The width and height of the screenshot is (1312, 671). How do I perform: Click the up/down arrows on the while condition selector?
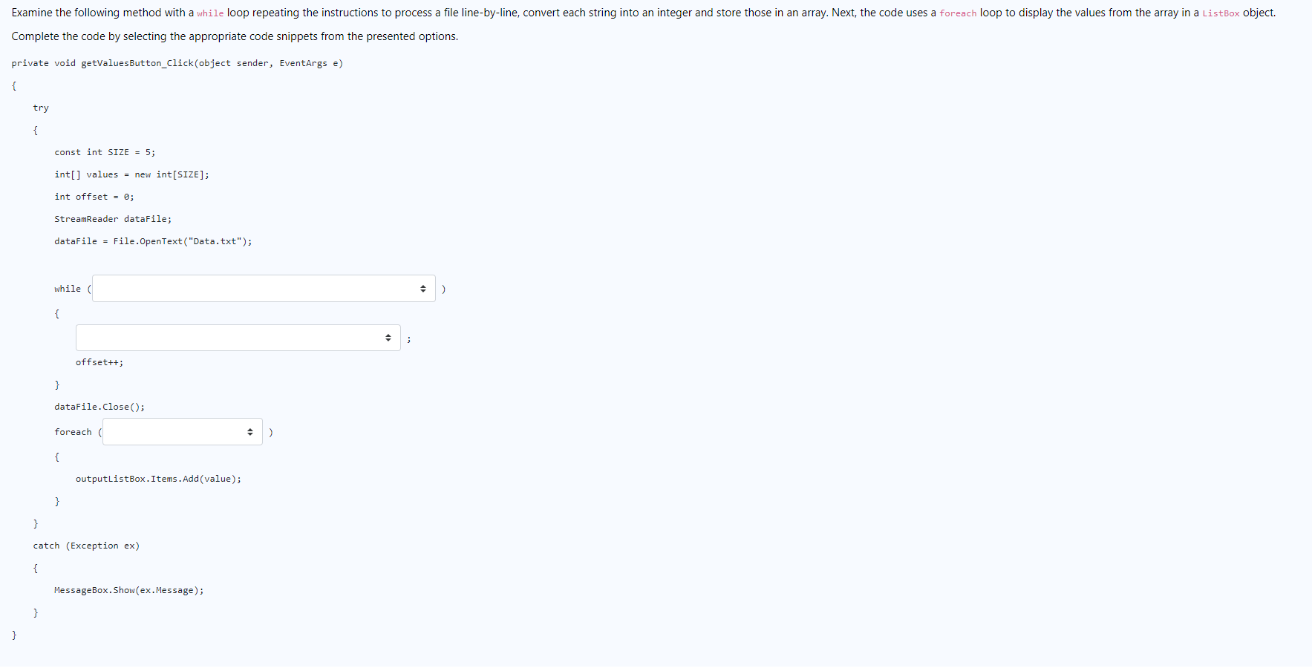(422, 288)
